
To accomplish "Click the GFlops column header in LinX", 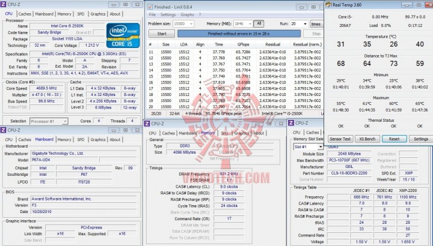I will (x=243, y=44).
